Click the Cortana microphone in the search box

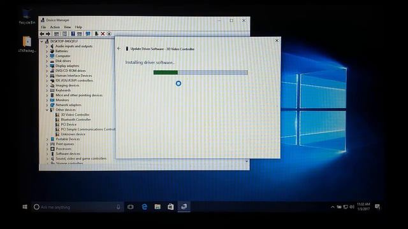point(119,207)
